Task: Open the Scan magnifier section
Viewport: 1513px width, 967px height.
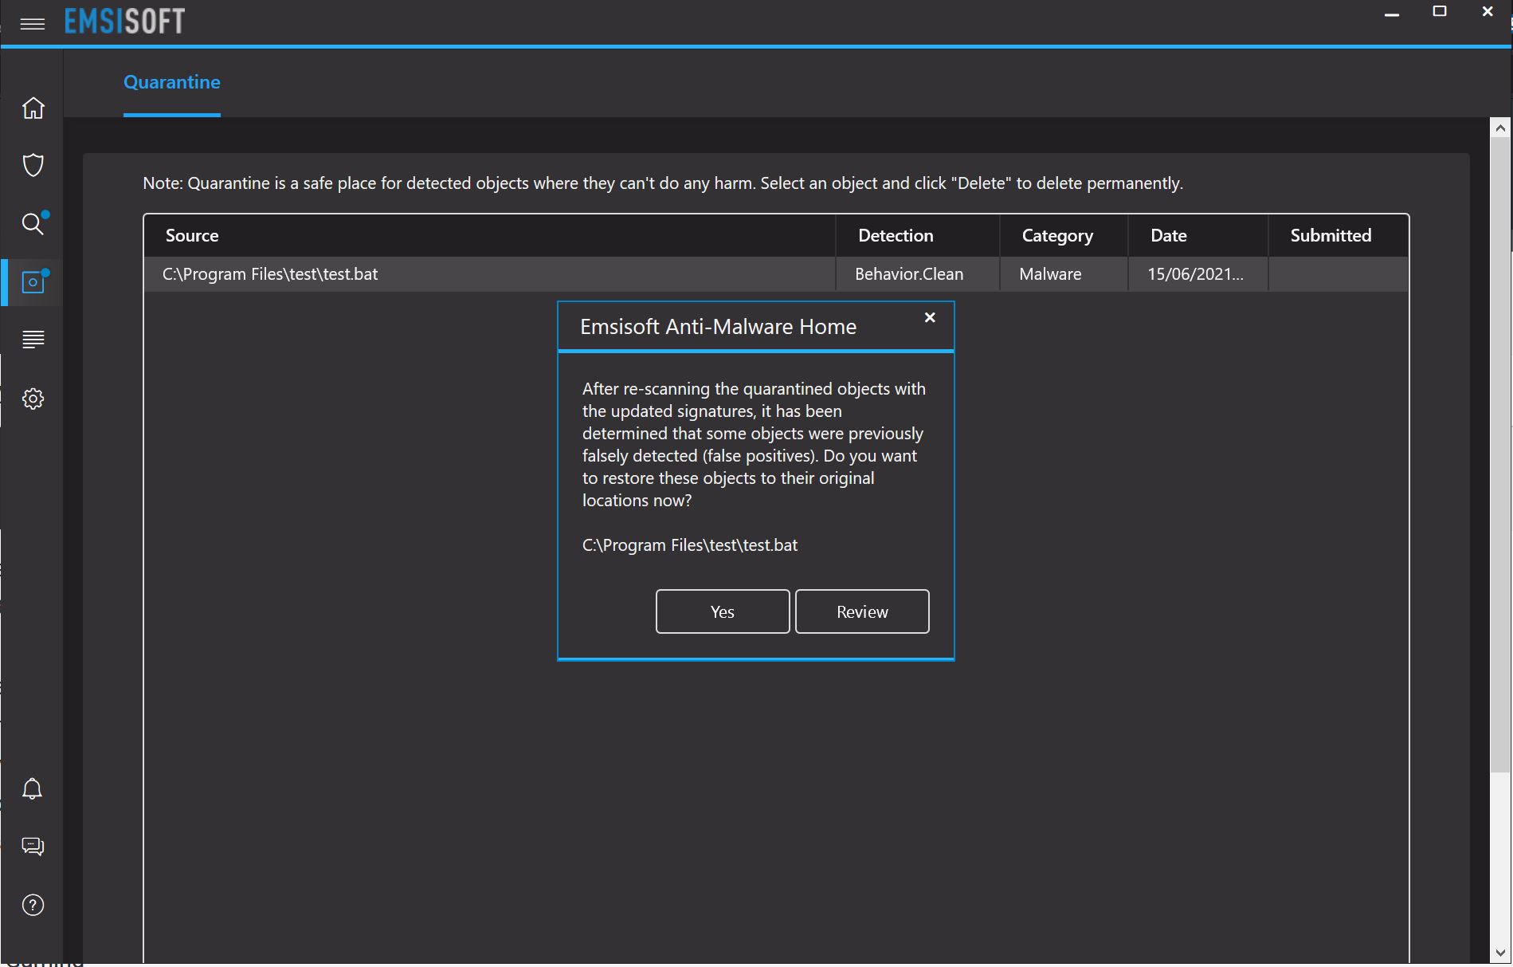Action: click(33, 224)
